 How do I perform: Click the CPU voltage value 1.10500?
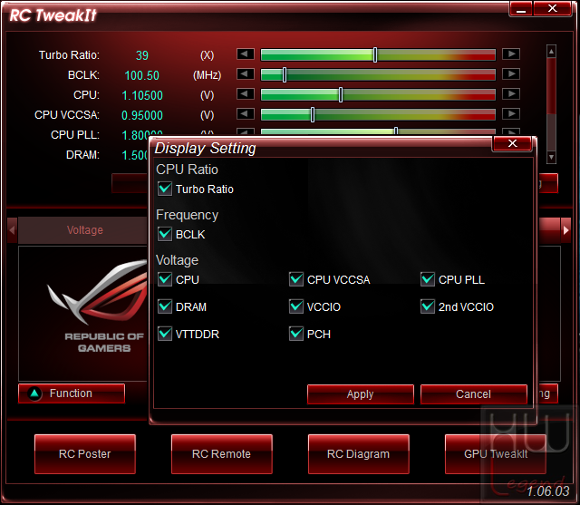coord(142,95)
